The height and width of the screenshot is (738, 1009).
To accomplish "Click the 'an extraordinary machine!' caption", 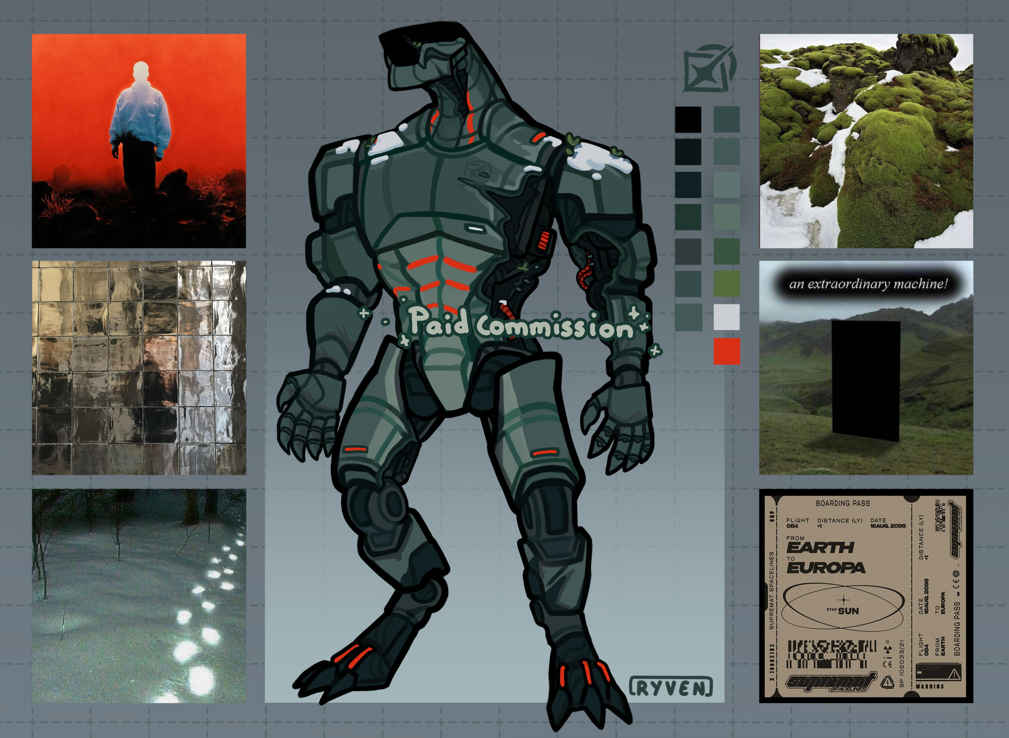I will tap(868, 284).
